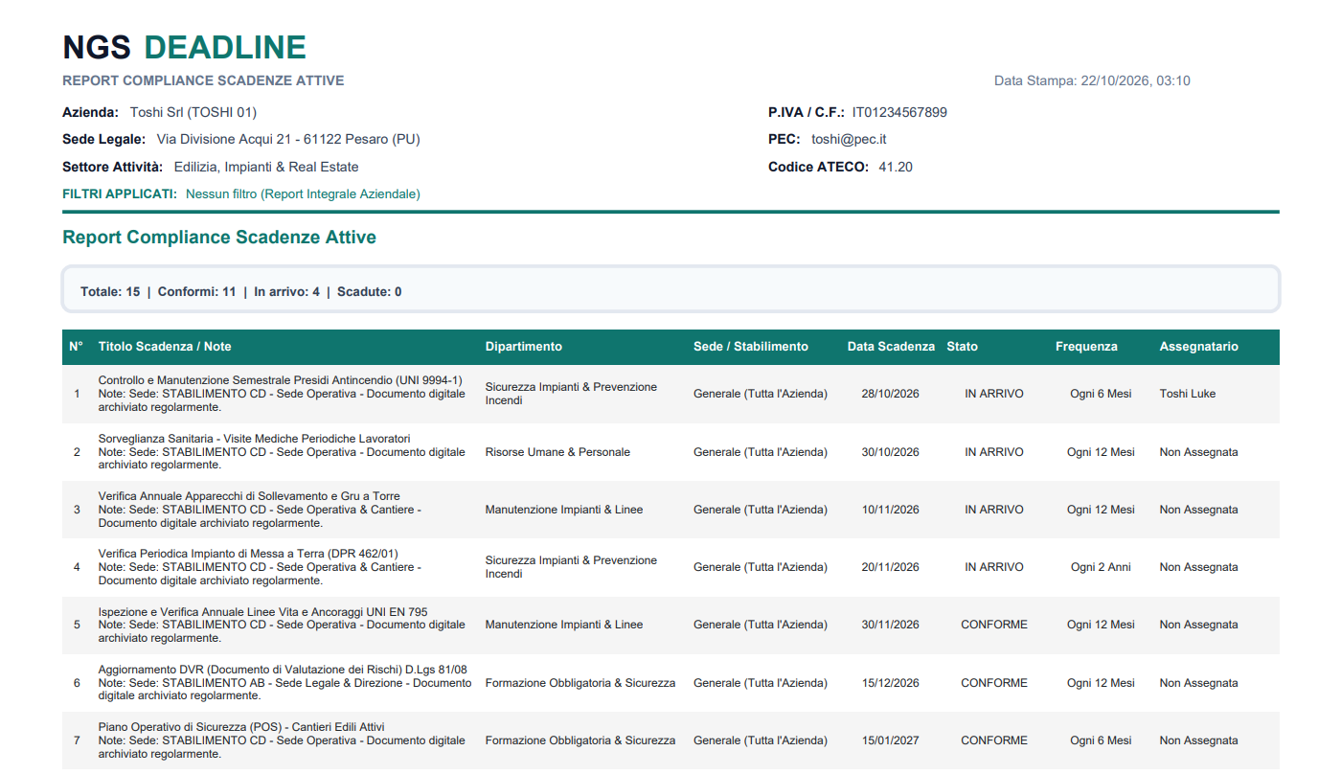
Task: Click 'Aggiornamento DVR' deadline title
Action: pos(283,670)
